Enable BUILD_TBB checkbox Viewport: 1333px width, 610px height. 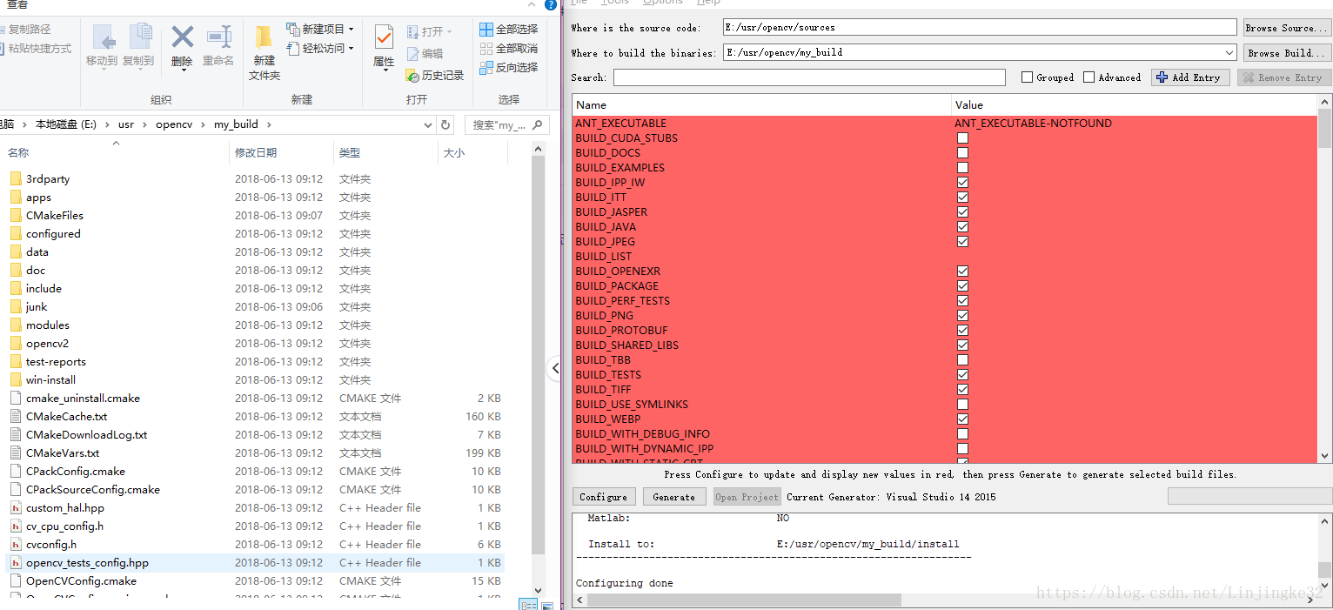[x=962, y=359]
